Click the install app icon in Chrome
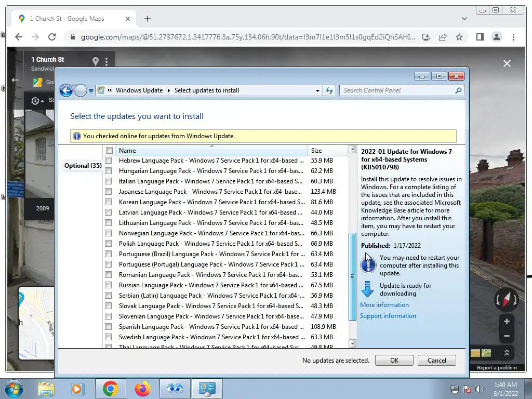 tap(426, 37)
